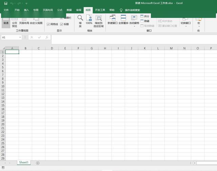Select row 10 header
Screen dimensions: 217x171
click(3, 86)
